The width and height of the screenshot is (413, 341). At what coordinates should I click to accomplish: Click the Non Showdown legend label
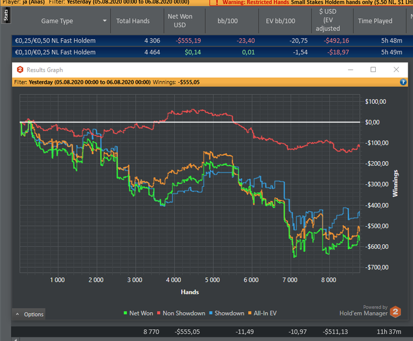point(184,313)
